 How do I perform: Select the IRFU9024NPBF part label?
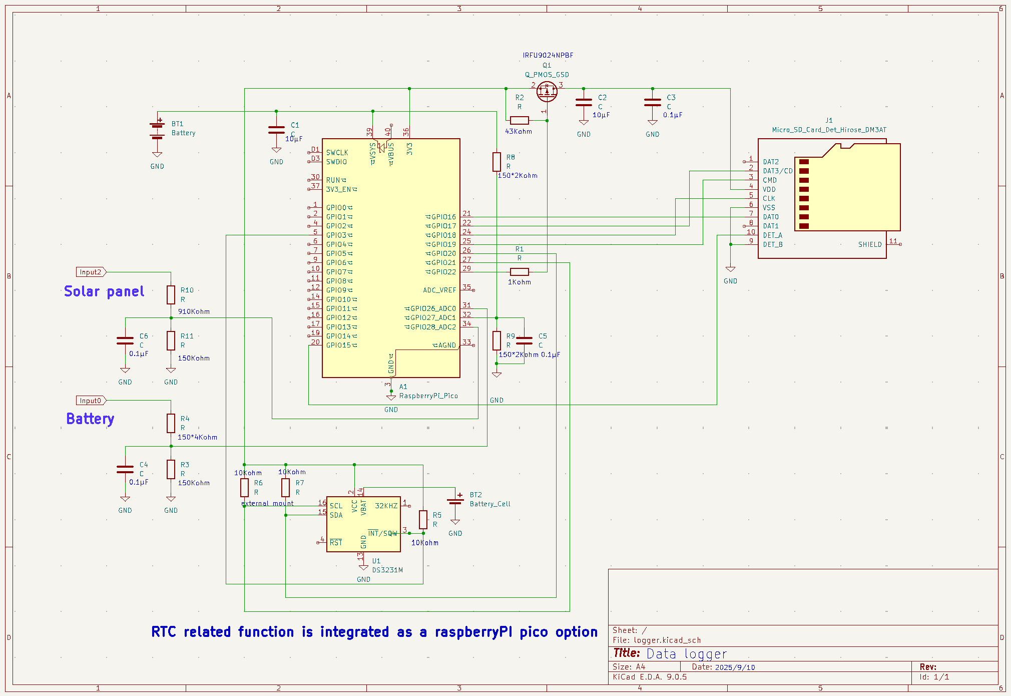click(548, 56)
